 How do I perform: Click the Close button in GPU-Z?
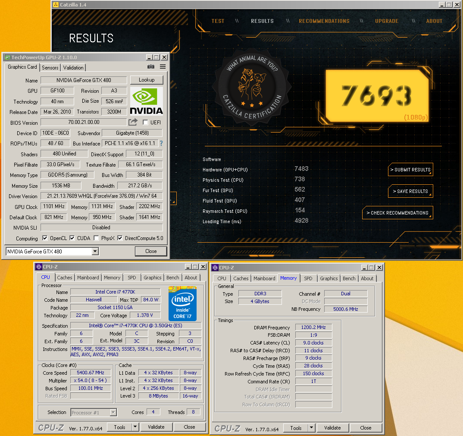pyautogui.click(x=151, y=251)
